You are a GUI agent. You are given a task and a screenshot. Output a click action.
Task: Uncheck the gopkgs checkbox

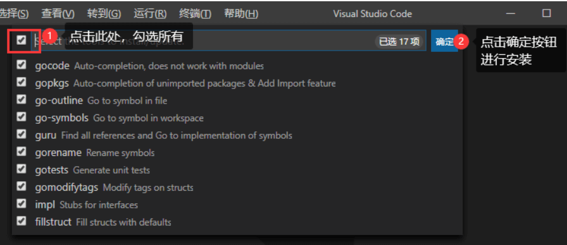click(22, 82)
